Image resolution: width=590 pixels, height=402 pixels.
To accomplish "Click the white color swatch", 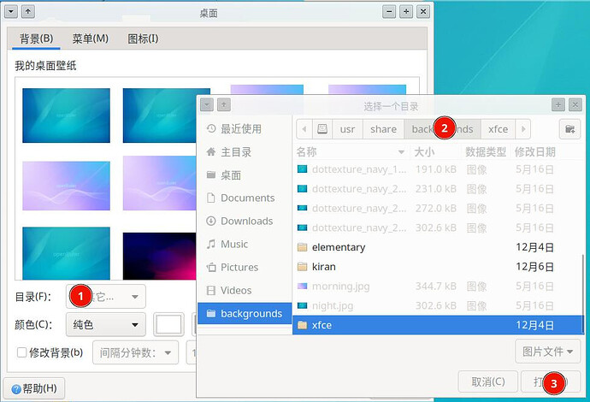I will pyautogui.click(x=168, y=325).
